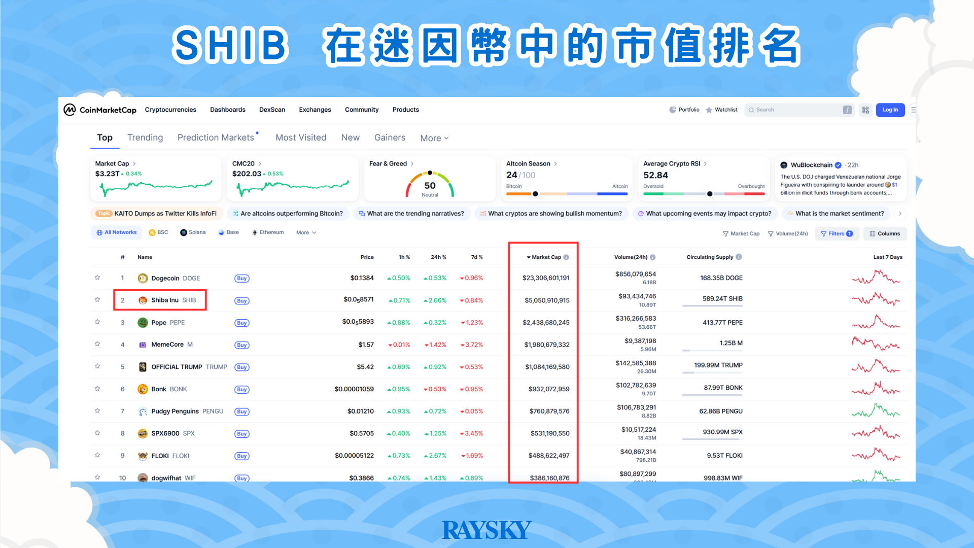Select All Networks filter

click(x=116, y=232)
